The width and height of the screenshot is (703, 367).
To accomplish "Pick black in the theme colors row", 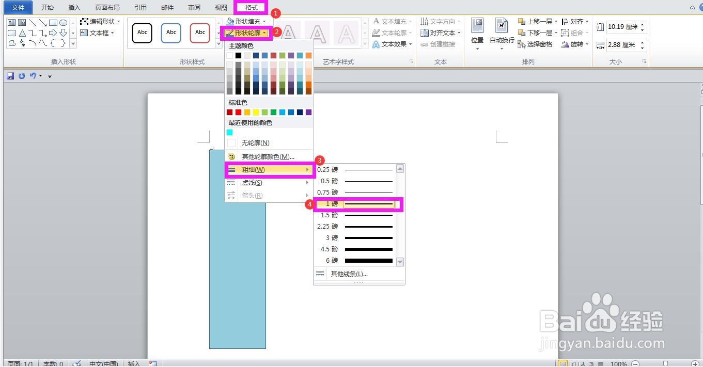I will (x=238, y=55).
